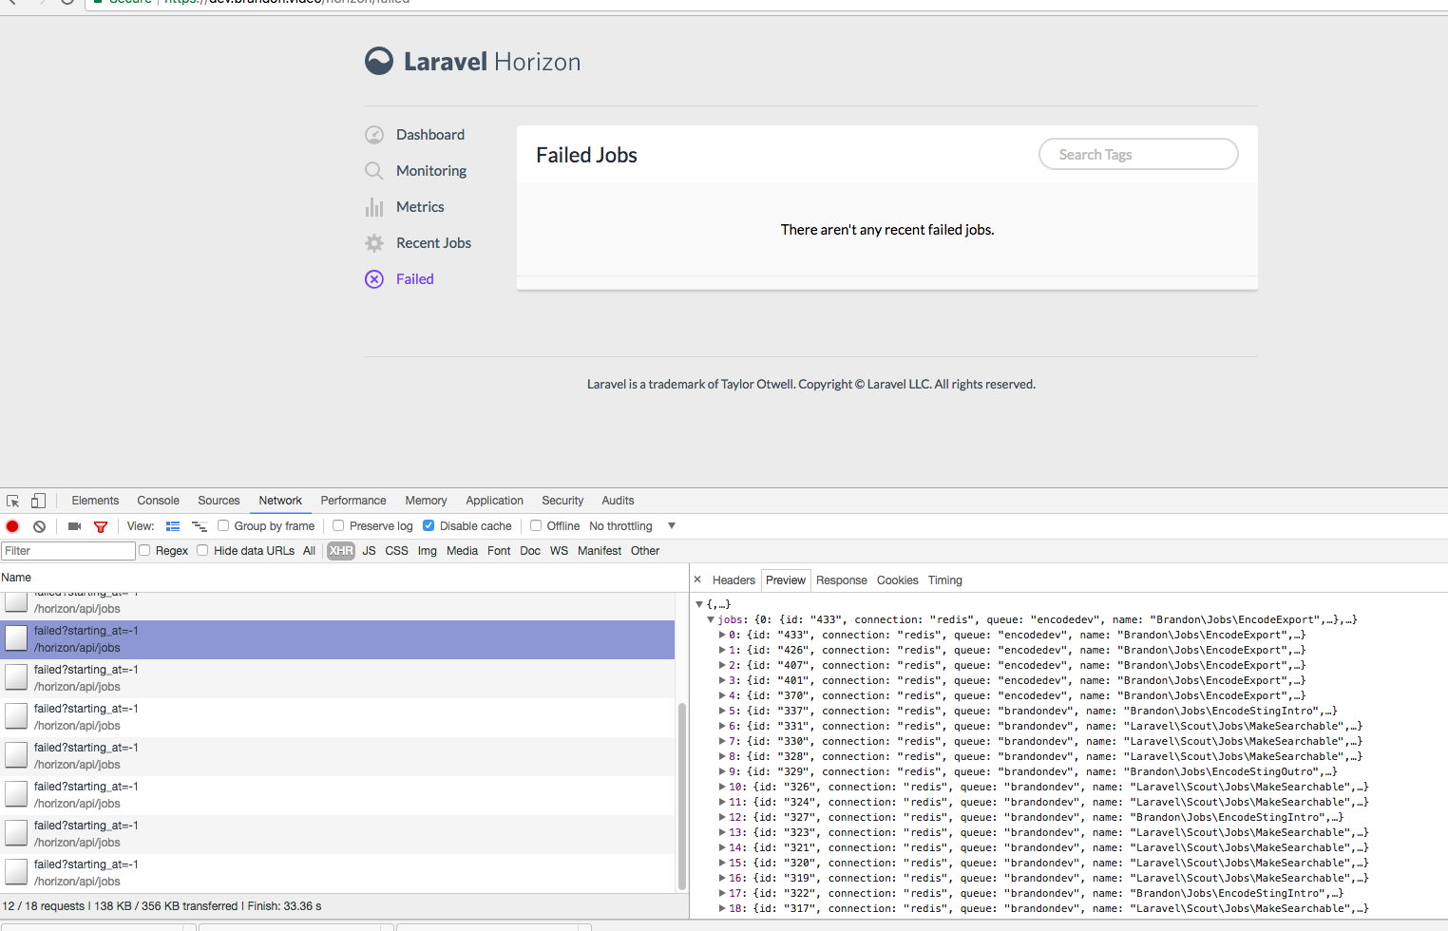Screen dimensions: 1448x931
Task: Activate the inspect element cursor icon
Action: coord(12,500)
